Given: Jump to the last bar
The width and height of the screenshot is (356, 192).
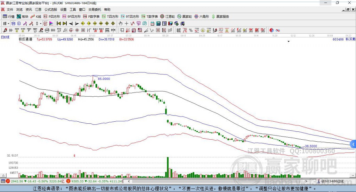Looking at the screenshot, I should click(65, 24).
